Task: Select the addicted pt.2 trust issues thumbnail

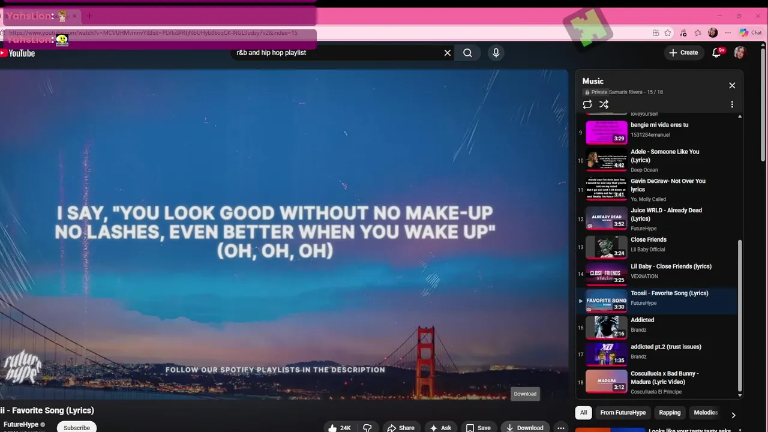Action: point(607,353)
